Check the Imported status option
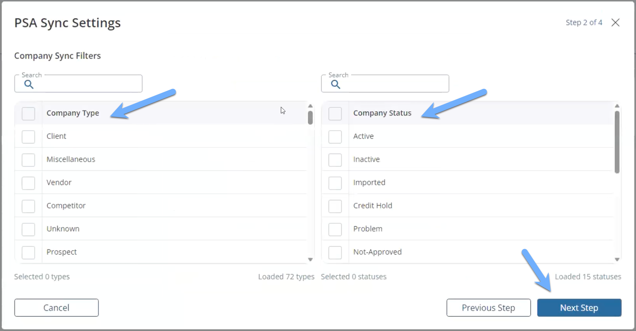 335,183
